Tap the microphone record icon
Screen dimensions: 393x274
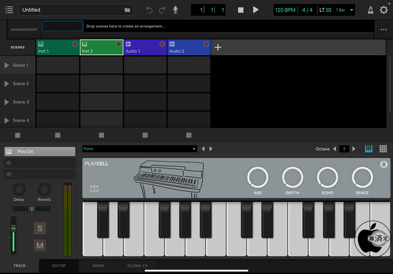click(176, 10)
